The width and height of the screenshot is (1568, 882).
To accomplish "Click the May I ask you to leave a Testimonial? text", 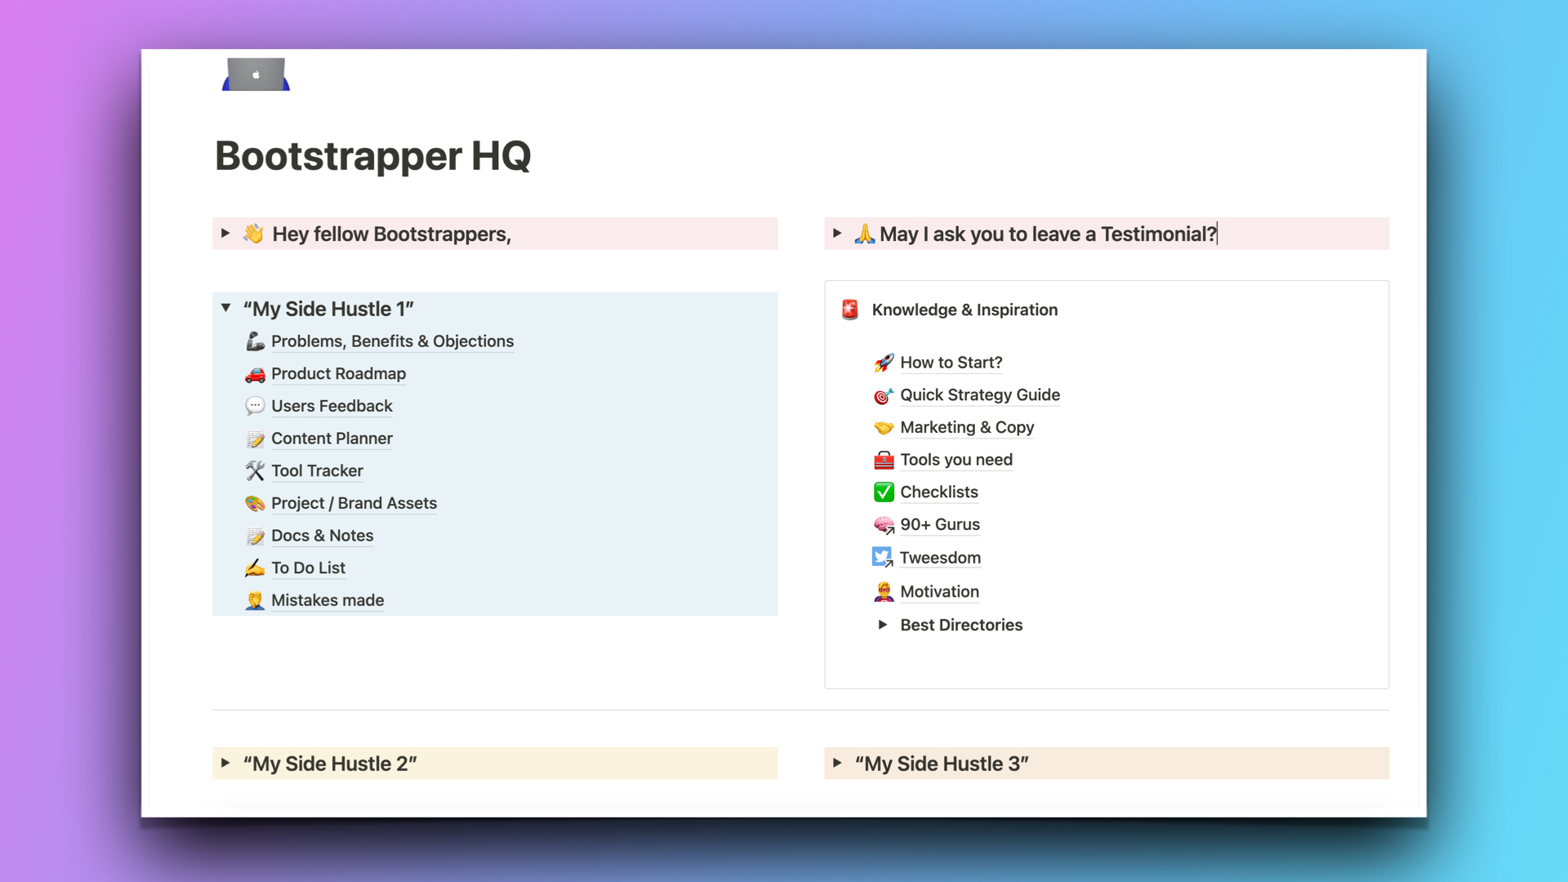I will 1048,234.
